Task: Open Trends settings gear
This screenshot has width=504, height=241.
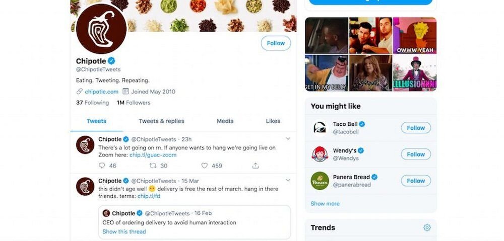Action: tap(427, 227)
